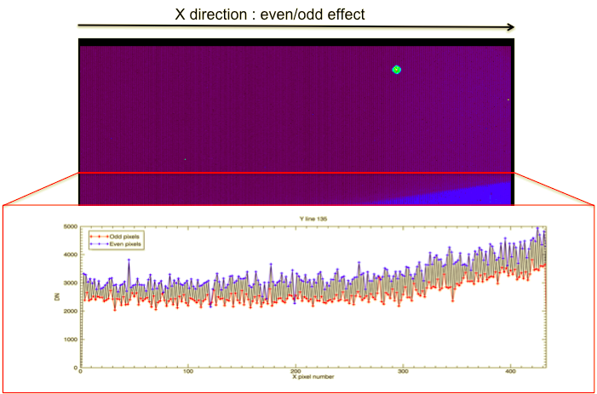597x394 pixels.
Task: Click the 400 tick label on the x-axis
Action: coord(509,372)
